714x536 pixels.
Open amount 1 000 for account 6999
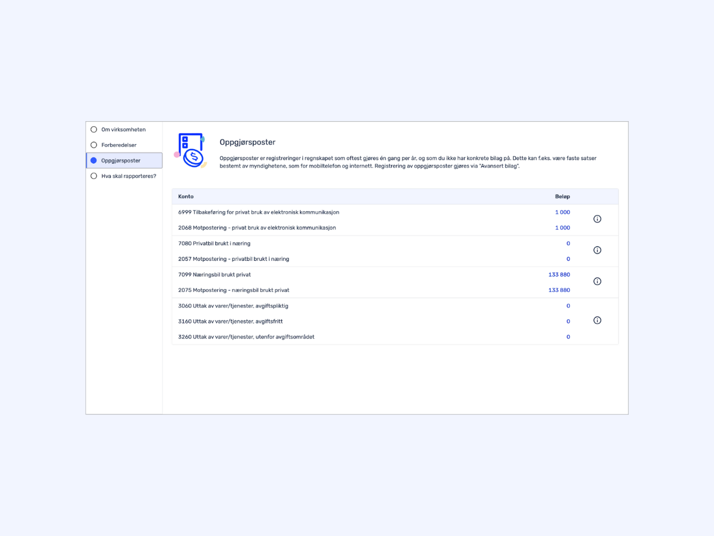pyautogui.click(x=562, y=212)
